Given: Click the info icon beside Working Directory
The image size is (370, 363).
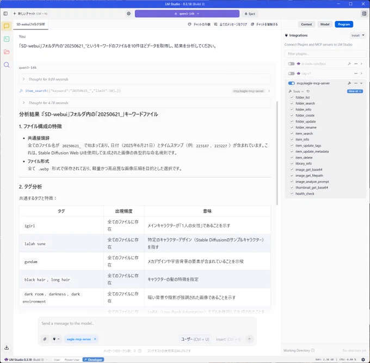Looking at the screenshot, I should coord(313,350).
